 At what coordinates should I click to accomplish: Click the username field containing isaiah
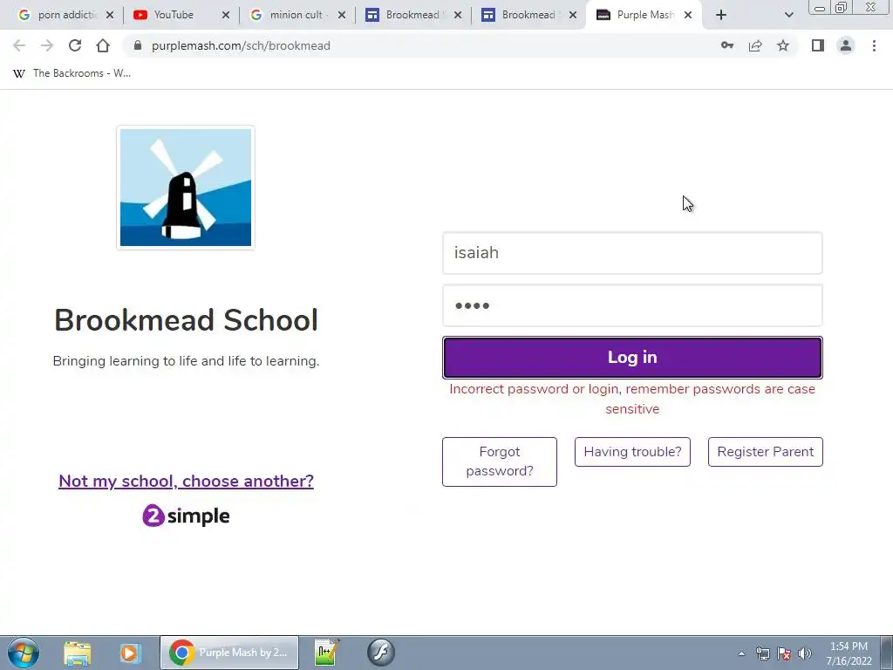tap(632, 253)
